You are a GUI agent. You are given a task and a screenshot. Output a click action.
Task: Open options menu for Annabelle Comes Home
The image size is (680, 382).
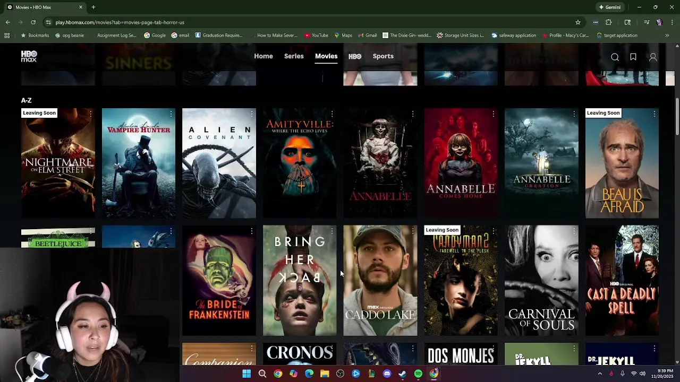(493, 114)
